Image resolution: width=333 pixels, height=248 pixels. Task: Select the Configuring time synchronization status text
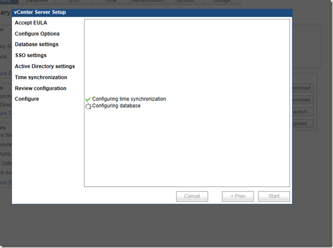pyautogui.click(x=129, y=99)
